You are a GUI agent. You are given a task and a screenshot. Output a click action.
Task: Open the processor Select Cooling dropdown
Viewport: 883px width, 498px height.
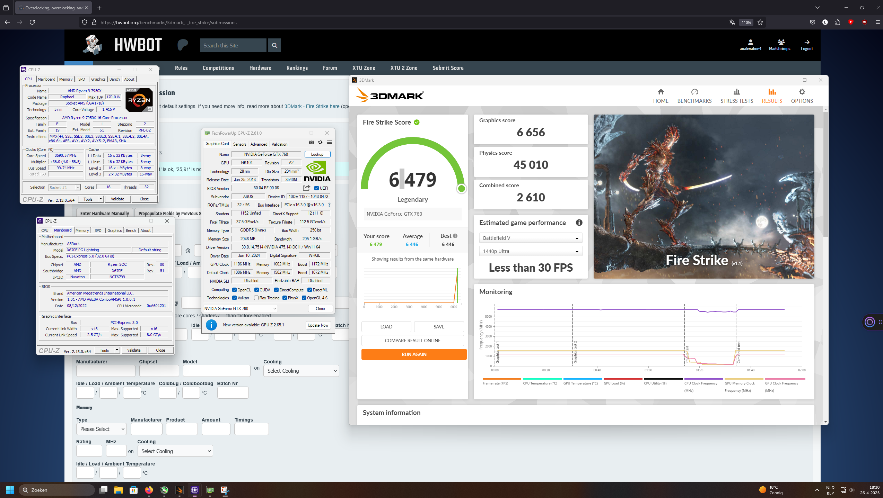[301, 371]
